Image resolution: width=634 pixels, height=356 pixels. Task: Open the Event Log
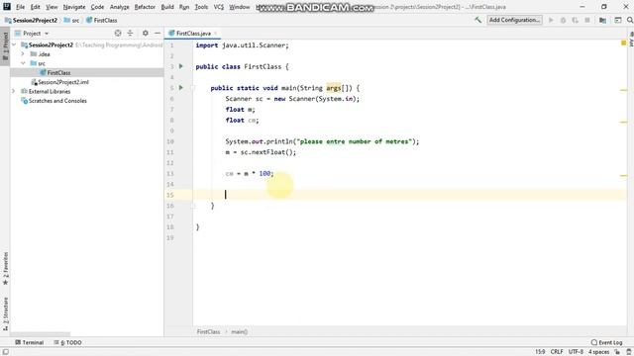click(x=606, y=342)
